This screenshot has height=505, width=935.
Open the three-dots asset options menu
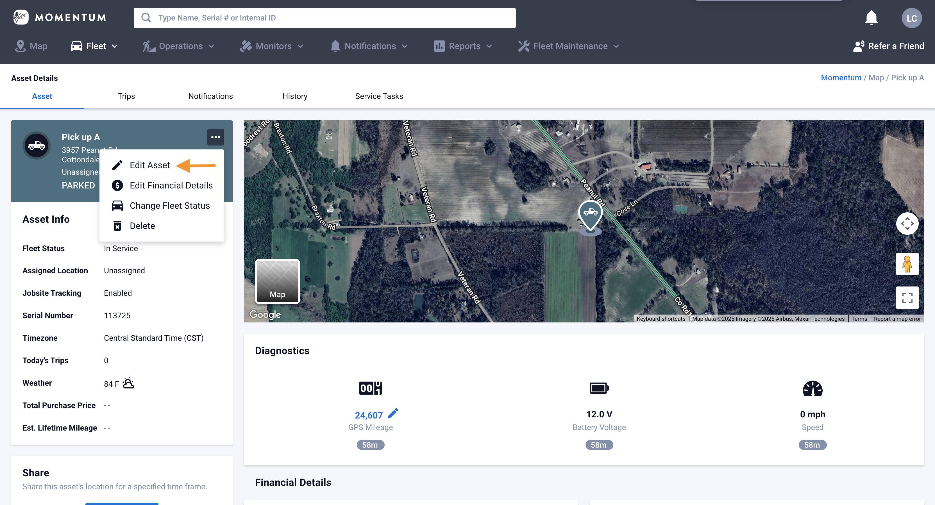[215, 137]
